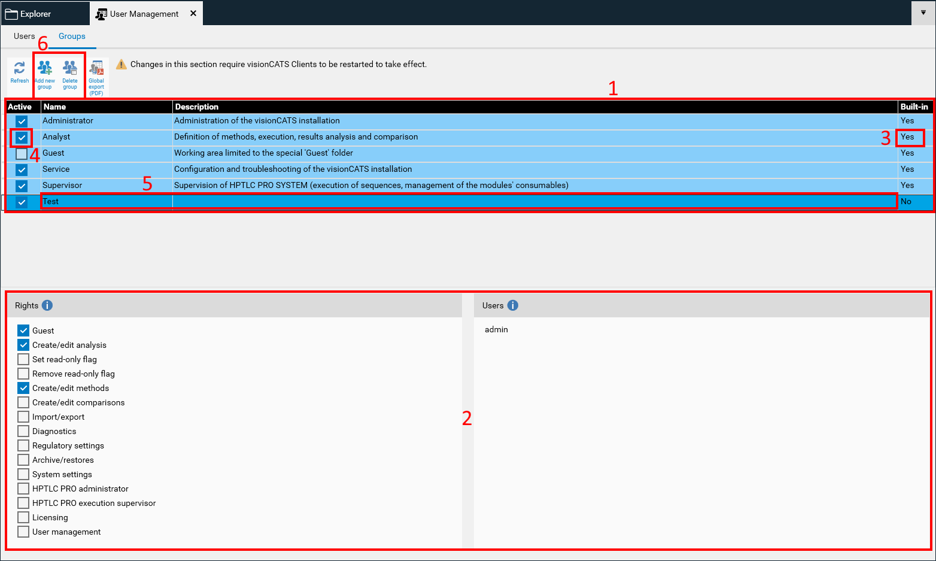Click Global export (PDF) icon

(96, 69)
